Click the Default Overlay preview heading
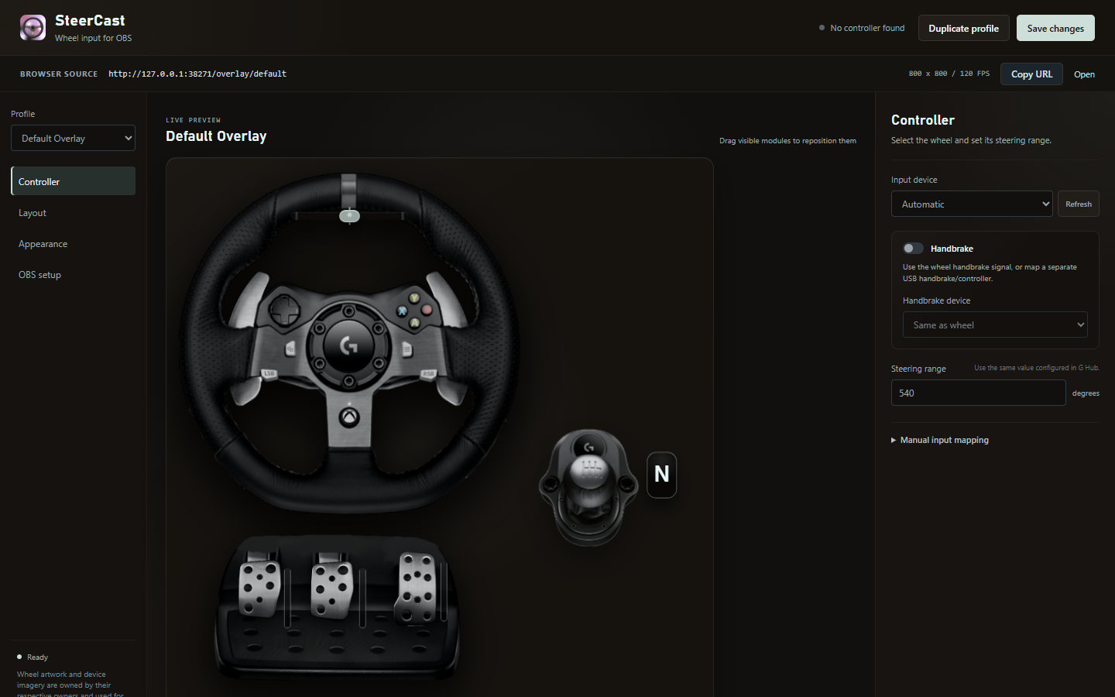 pos(216,136)
